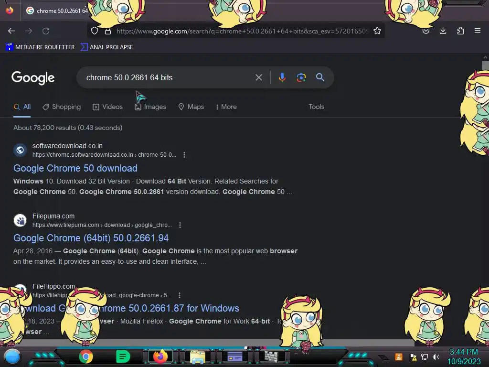
Task: Switch to Firefox in the taskbar
Action: 160,356
